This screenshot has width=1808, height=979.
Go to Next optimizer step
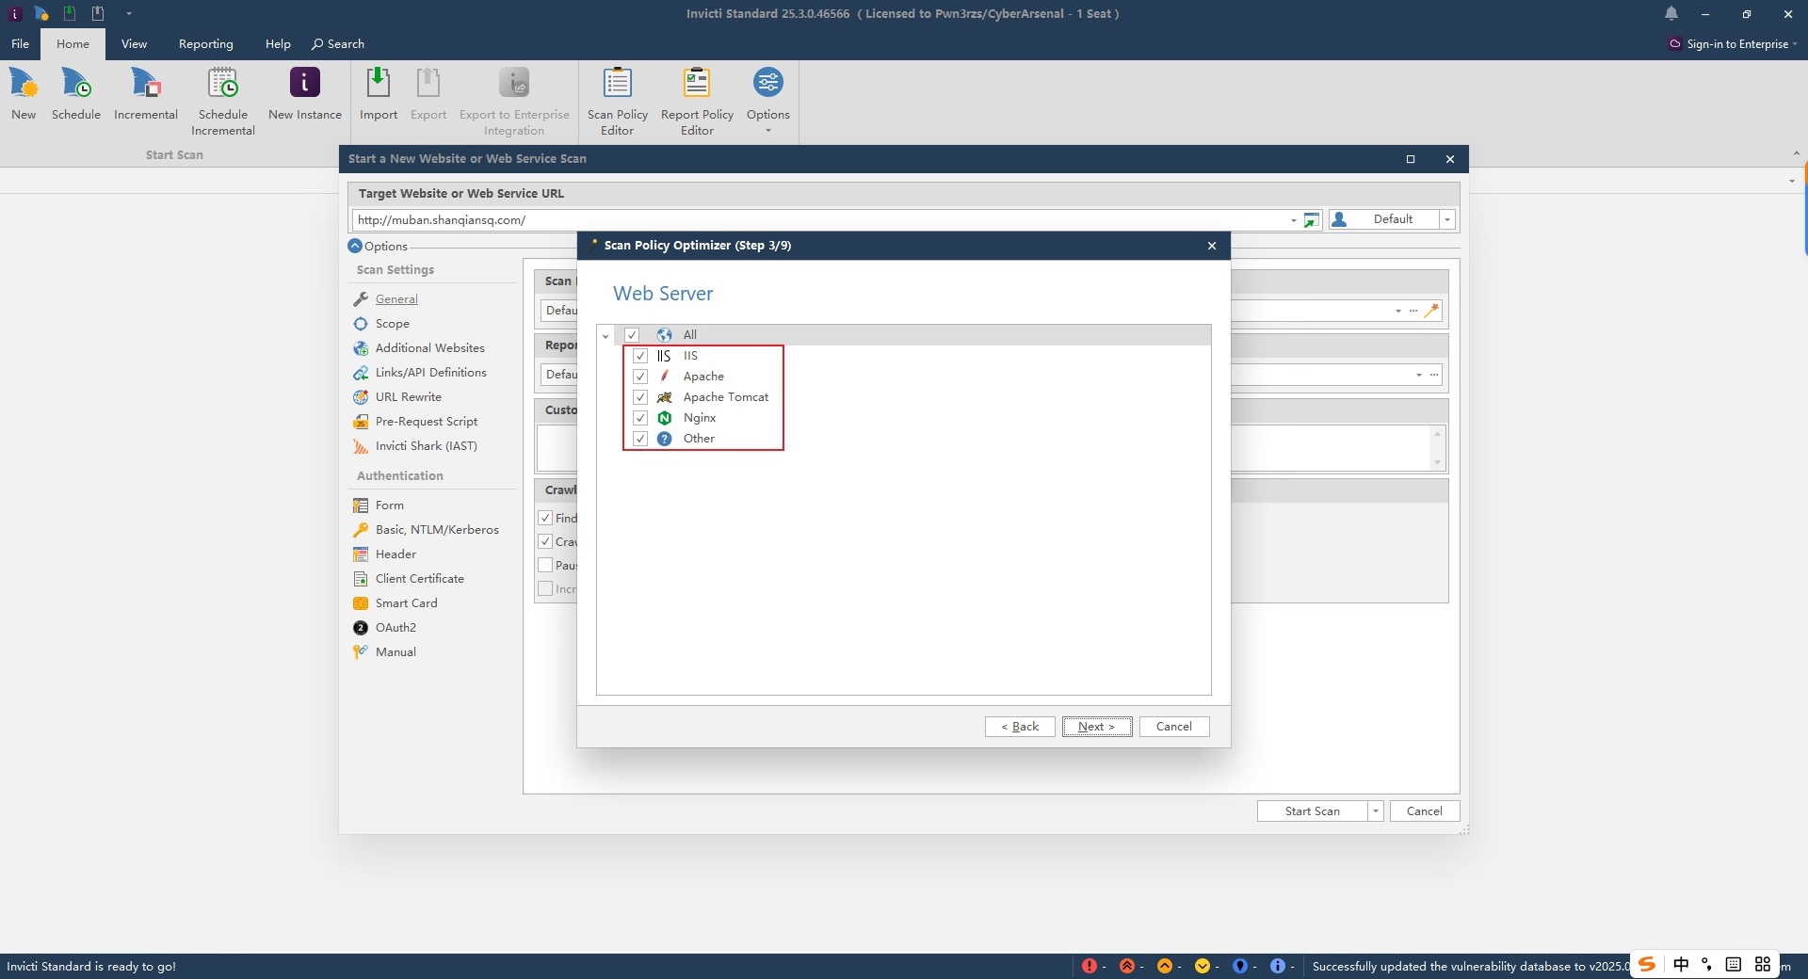(x=1097, y=726)
